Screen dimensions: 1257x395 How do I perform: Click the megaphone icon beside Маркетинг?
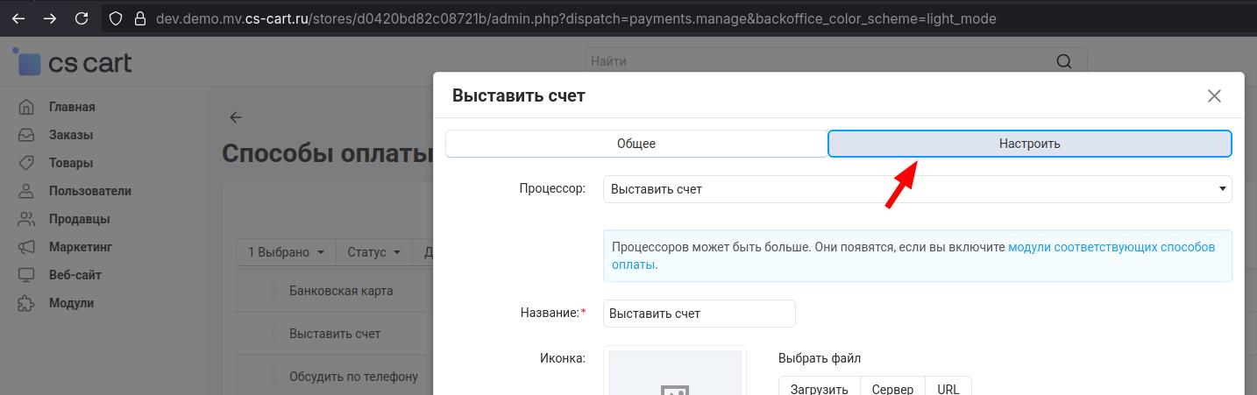tap(26, 247)
